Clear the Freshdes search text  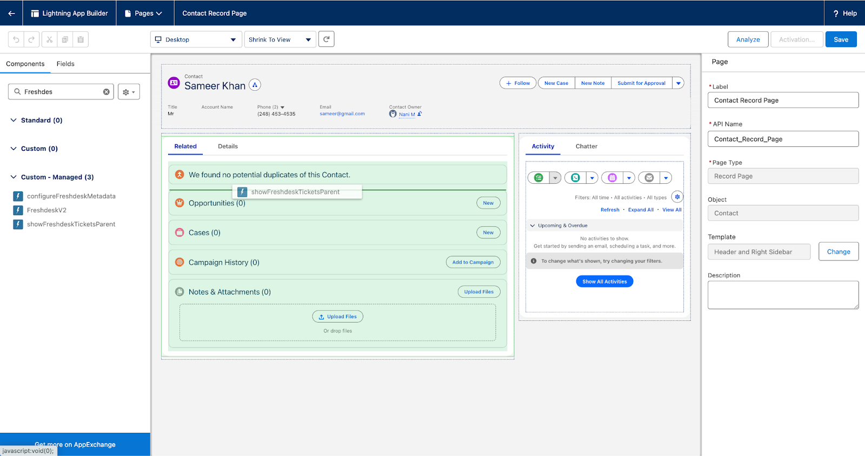click(x=107, y=92)
